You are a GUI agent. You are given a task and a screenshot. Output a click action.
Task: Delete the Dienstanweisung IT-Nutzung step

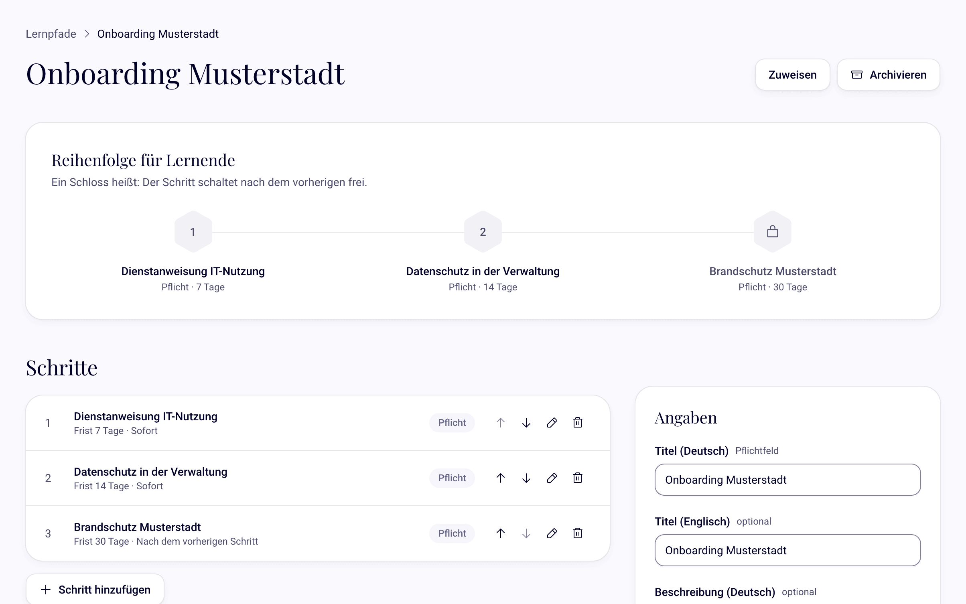(577, 423)
